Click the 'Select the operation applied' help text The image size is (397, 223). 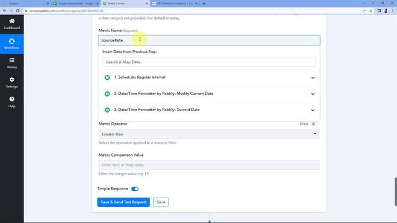click(138, 142)
